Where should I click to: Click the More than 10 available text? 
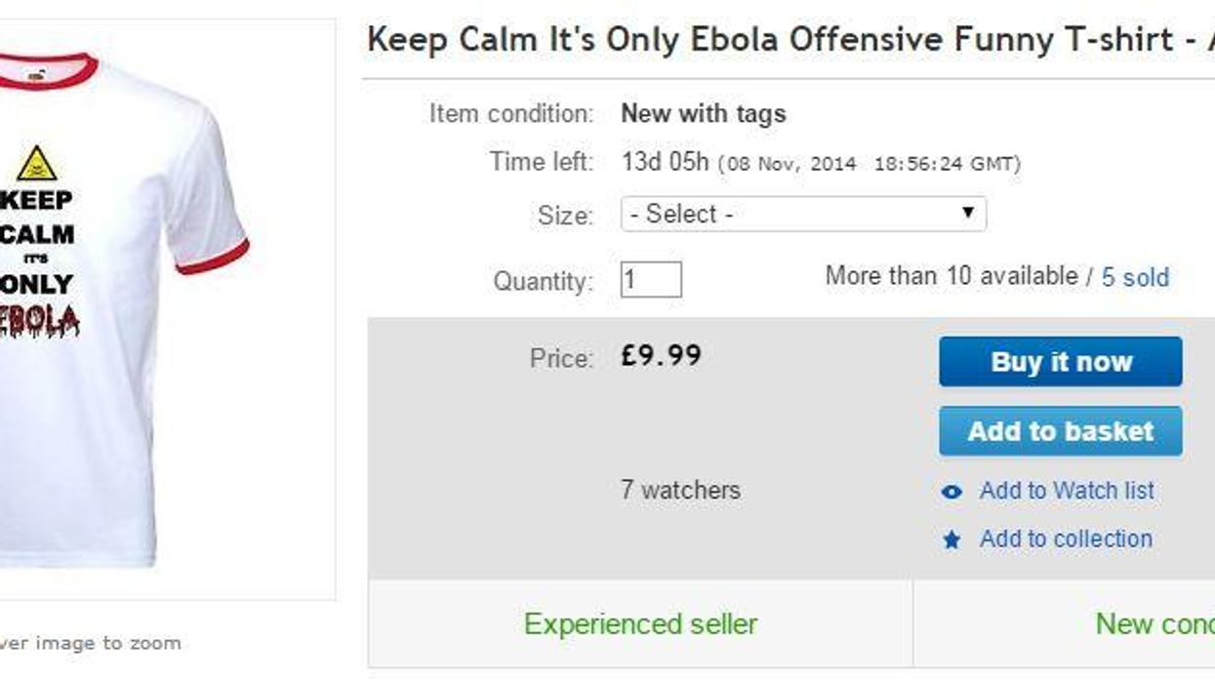click(952, 276)
